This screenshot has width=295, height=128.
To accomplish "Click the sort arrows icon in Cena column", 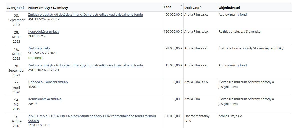I will click(x=181, y=7).
